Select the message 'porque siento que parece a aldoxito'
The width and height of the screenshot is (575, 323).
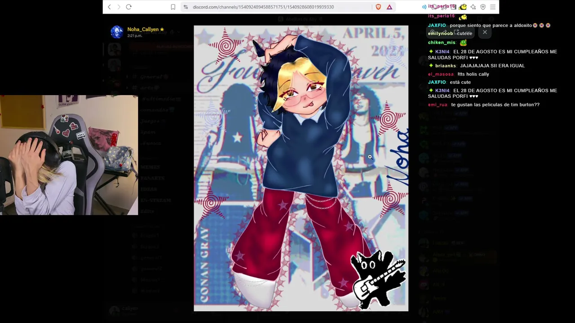[491, 26]
